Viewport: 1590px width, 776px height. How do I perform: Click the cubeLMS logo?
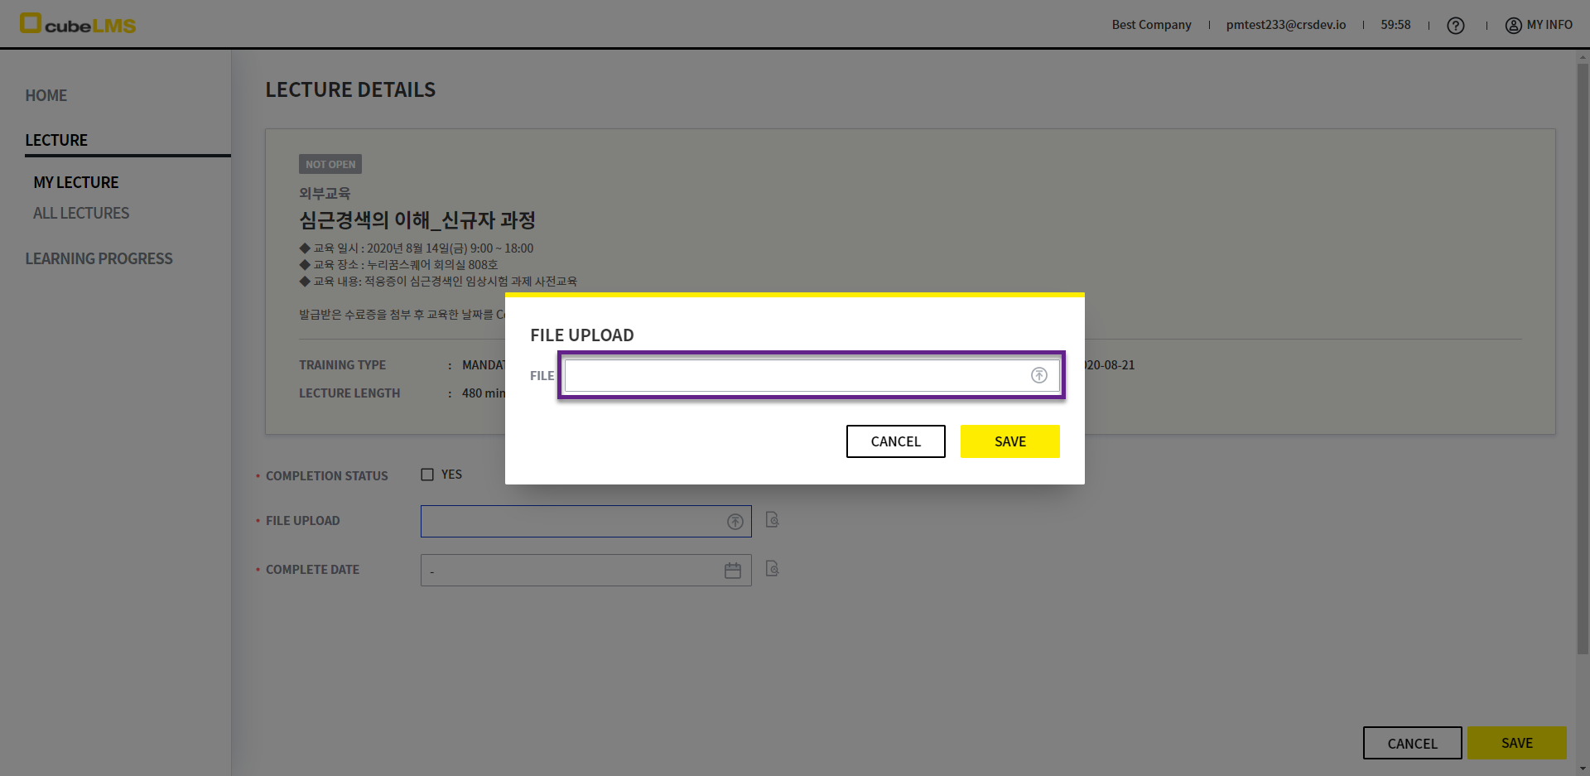pyautogui.click(x=78, y=24)
